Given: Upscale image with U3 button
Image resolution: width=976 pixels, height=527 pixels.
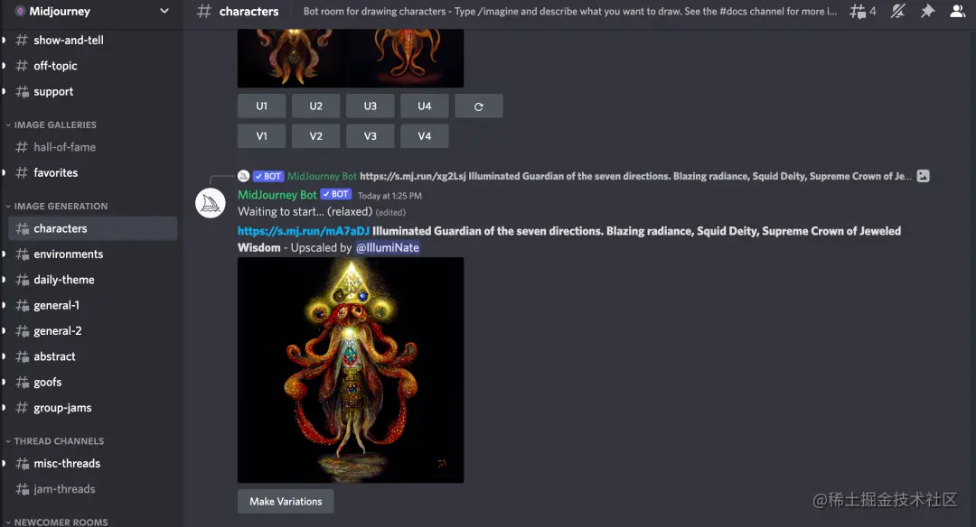Looking at the screenshot, I should pyautogui.click(x=370, y=106).
